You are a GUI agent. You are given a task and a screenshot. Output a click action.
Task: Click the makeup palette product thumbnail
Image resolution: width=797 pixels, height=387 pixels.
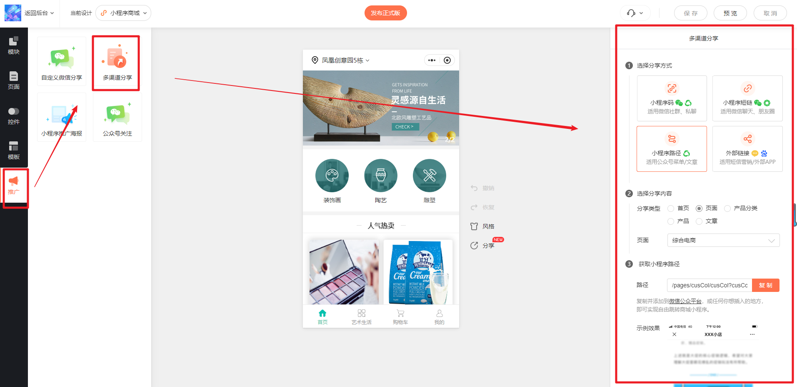click(x=344, y=272)
